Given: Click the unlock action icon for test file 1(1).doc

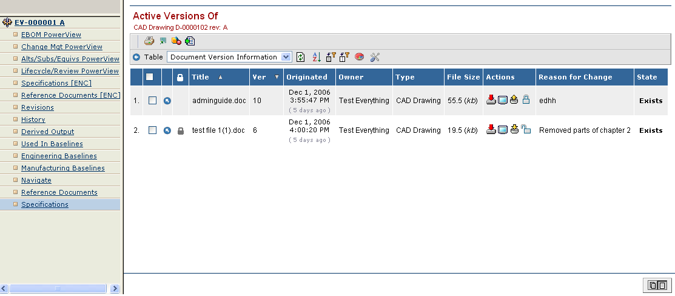Looking at the screenshot, I should coord(526,130).
